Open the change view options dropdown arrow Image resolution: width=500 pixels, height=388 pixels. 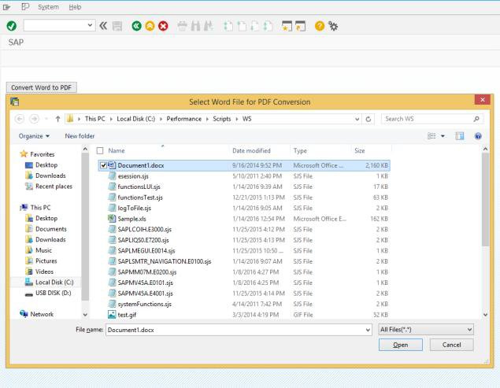pyautogui.click(x=443, y=136)
